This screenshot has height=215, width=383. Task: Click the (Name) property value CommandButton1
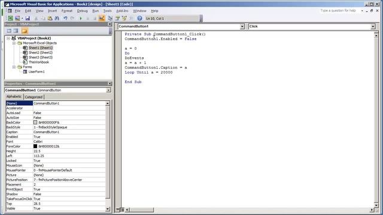[69, 103]
